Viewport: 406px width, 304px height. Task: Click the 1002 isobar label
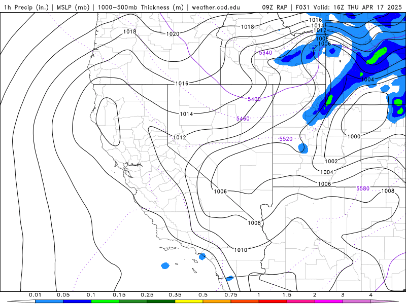[331, 161]
